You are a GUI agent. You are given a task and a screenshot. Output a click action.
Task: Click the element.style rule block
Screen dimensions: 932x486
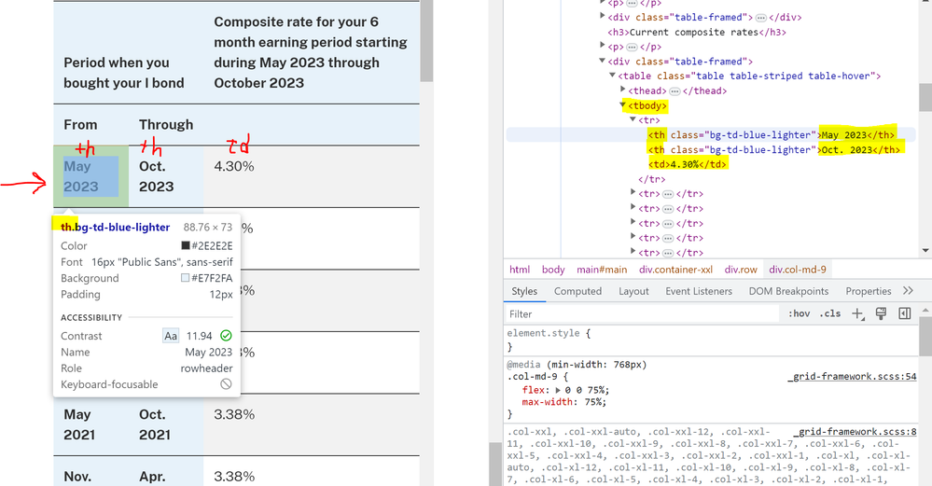(711, 340)
